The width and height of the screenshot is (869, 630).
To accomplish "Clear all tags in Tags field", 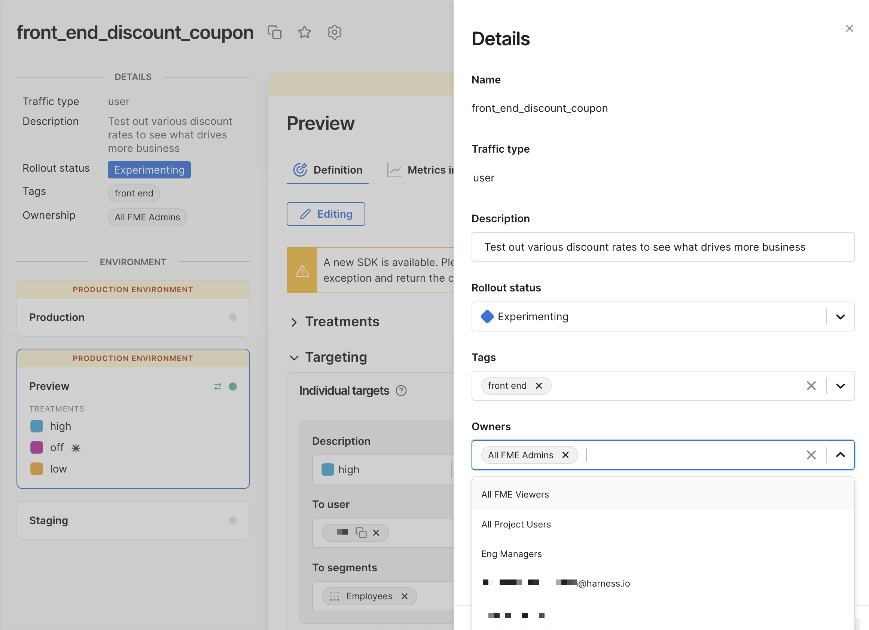I will [811, 386].
